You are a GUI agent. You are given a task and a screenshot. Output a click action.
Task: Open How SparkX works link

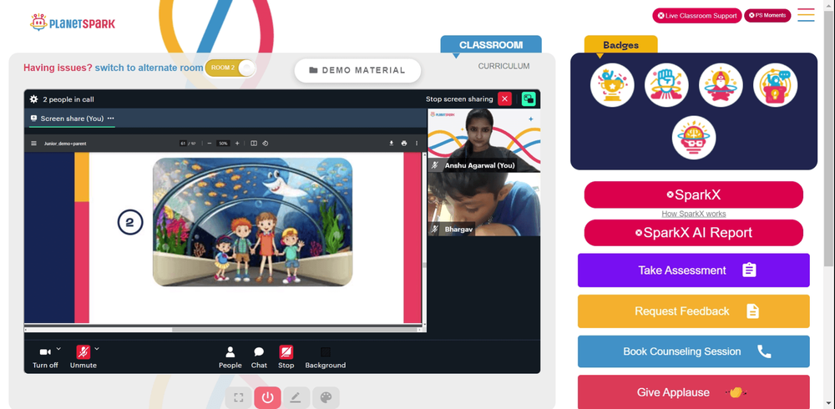(693, 214)
